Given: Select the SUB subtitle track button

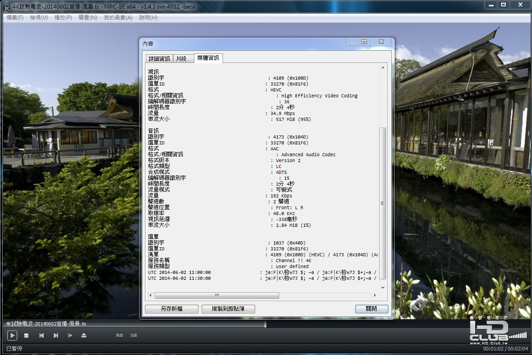Looking at the screenshot, I should tap(134, 336).
